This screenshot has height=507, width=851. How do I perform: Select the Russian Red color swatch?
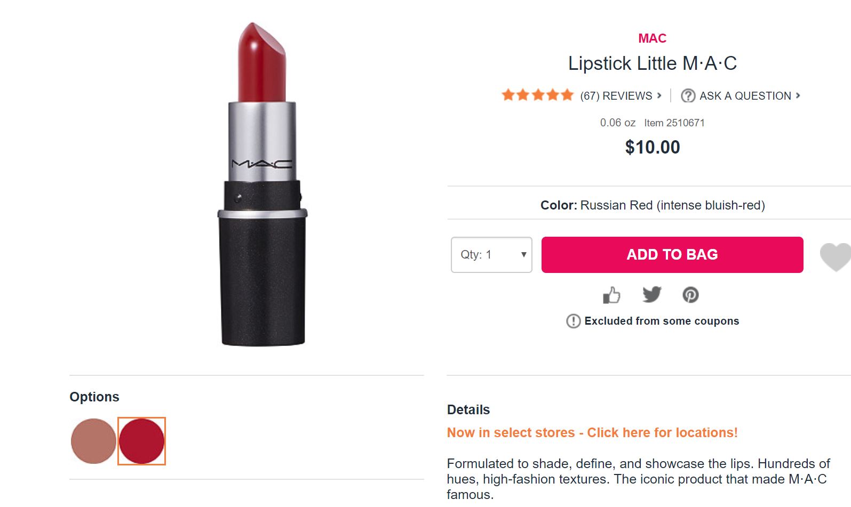click(141, 441)
